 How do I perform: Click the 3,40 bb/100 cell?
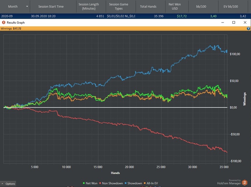pyautogui.click(x=213, y=16)
